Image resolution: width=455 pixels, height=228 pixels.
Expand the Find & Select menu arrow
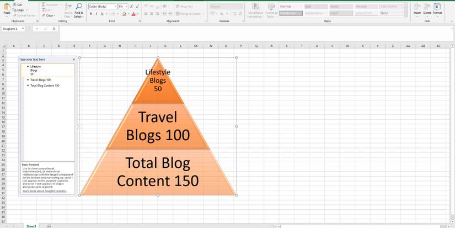83,17
